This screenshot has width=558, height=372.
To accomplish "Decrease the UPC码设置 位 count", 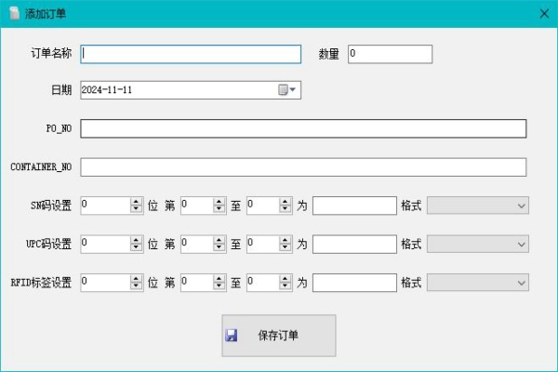I will coord(136,247).
